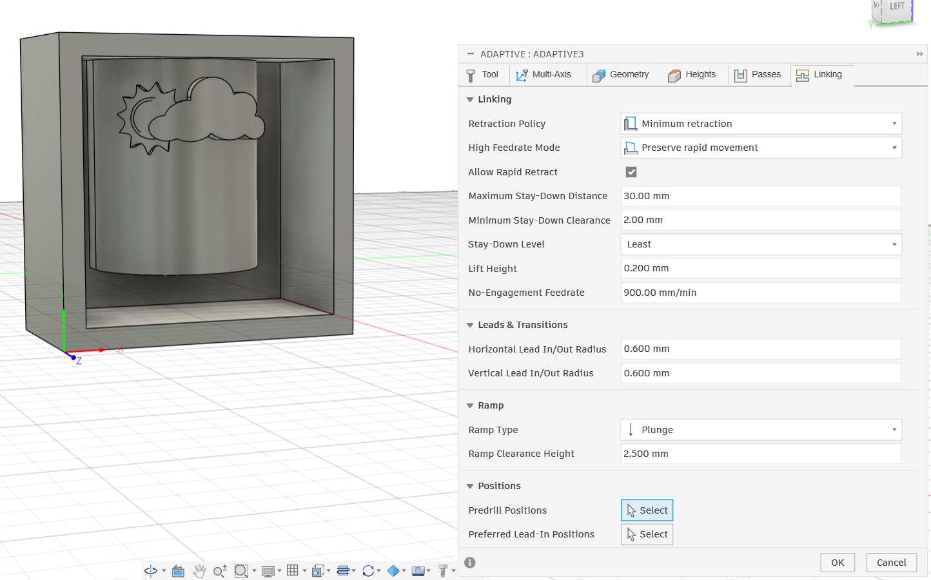Select the Orbit navigation tool
Image resolution: width=931 pixels, height=580 pixels.
151,570
